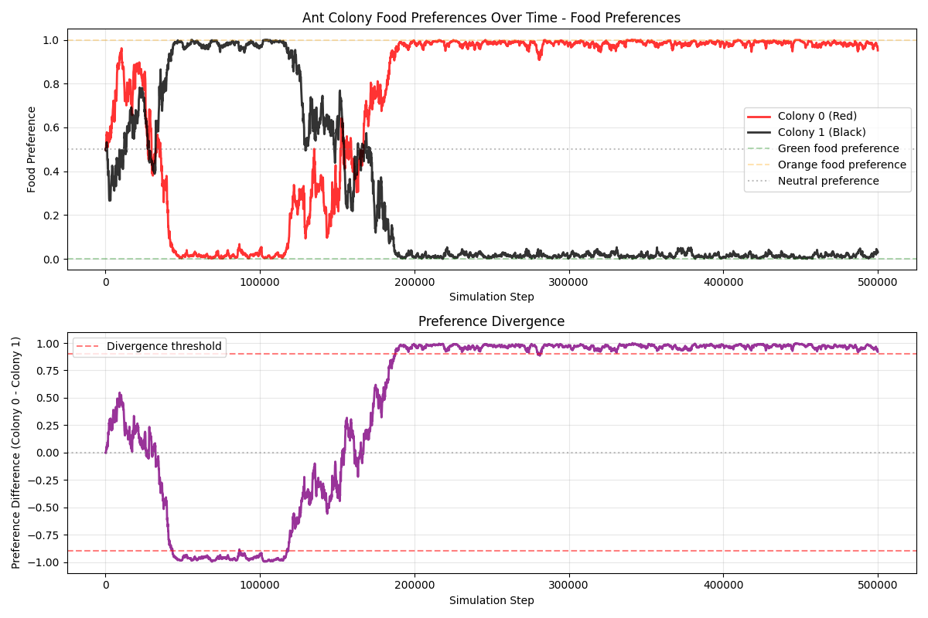Click the top chart's main title
Screen dimensions: 928x618
(x=491, y=18)
